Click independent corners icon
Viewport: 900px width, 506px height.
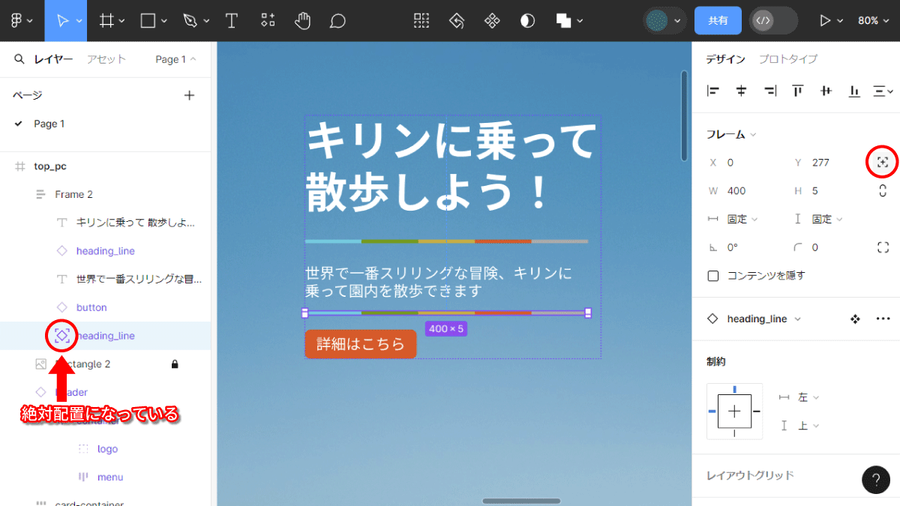tap(883, 247)
